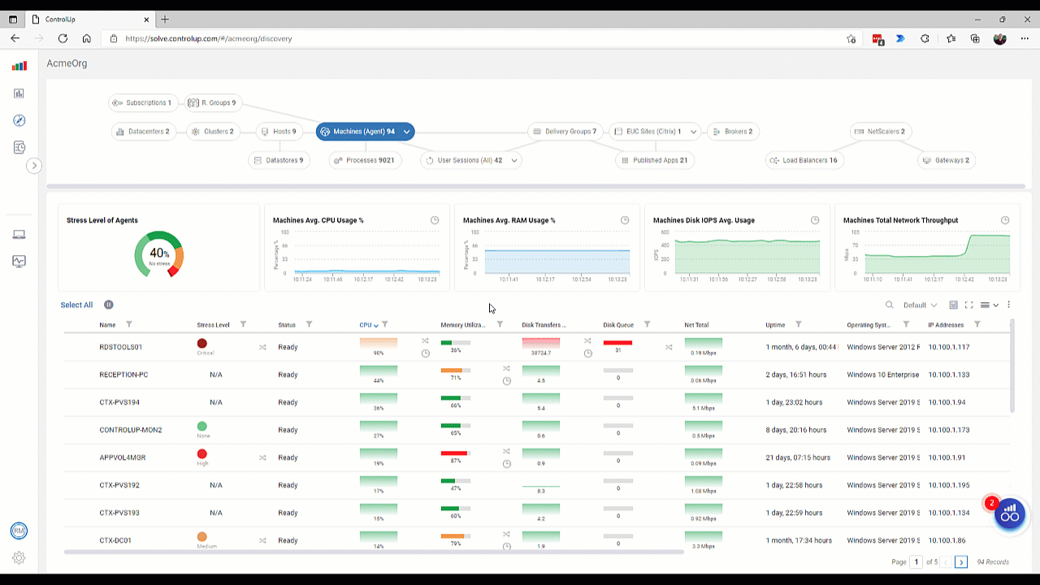Pause live updates next to Select All
The height and width of the screenshot is (585, 1040).
tap(108, 305)
